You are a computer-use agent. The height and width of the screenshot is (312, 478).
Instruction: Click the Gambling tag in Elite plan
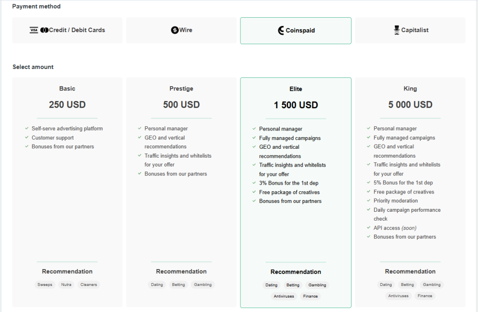[317, 285]
